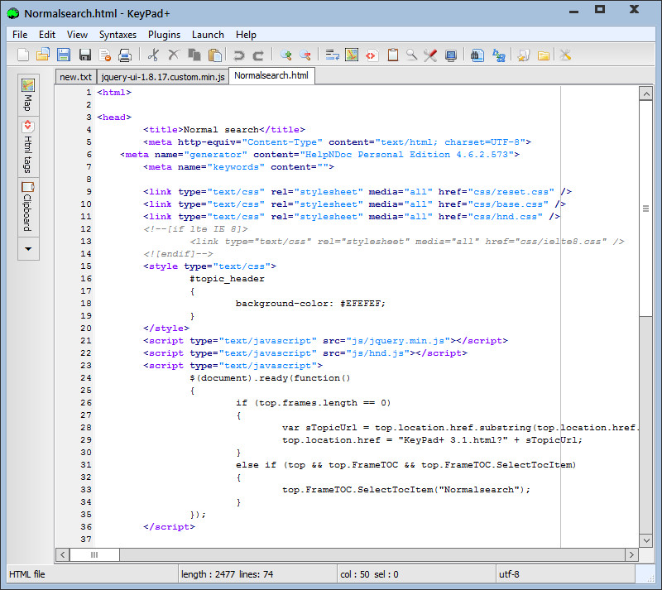This screenshot has height=590, width=662.
Task: Open the Edit menu
Action: point(47,35)
